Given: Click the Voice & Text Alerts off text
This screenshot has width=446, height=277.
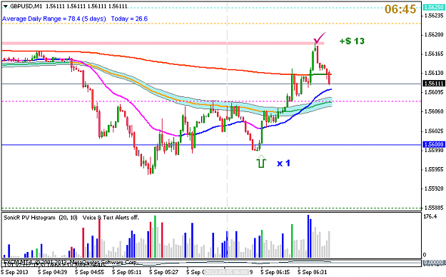Looking at the screenshot, I should (111, 218).
